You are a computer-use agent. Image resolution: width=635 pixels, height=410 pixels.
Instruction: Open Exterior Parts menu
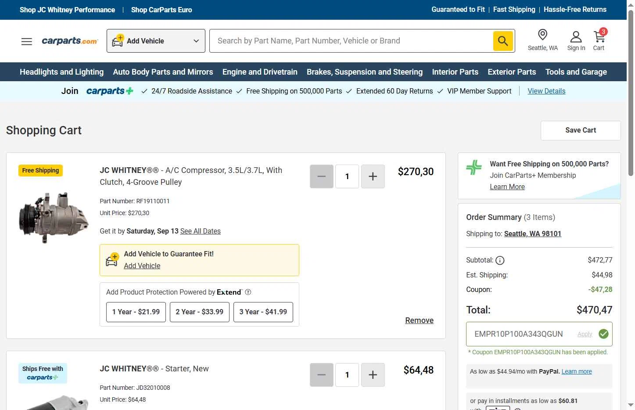pyautogui.click(x=512, y=72)
